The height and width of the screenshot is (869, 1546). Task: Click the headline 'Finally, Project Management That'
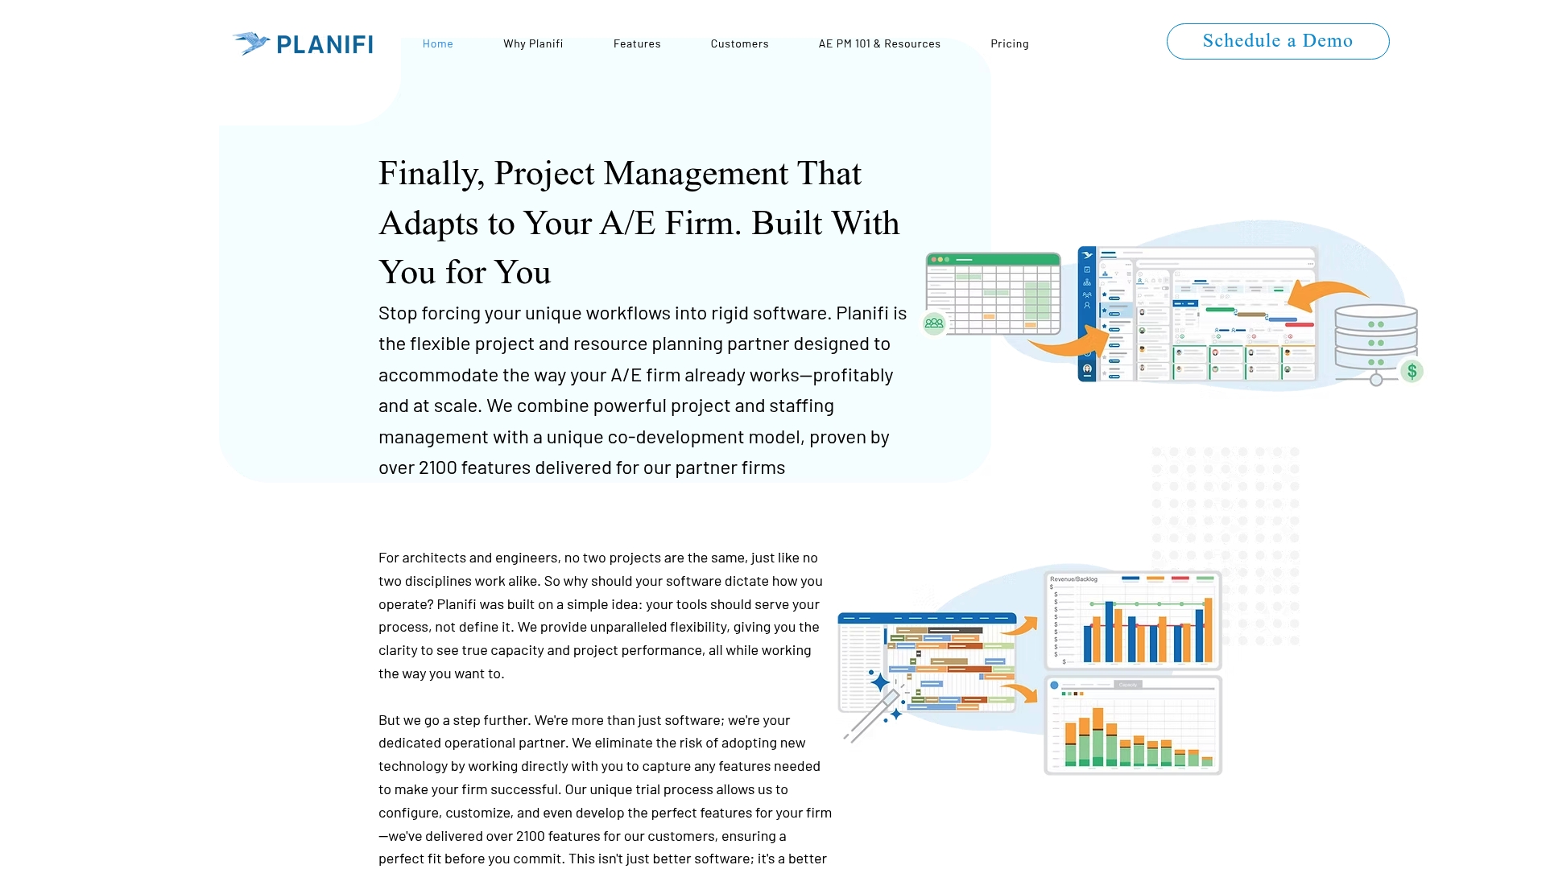620,174
